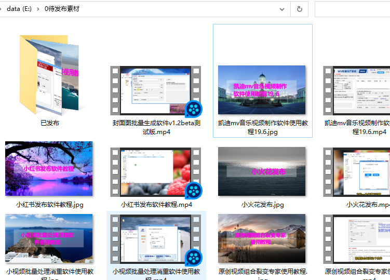Select 封面图批量生成软件v1.2beta测试版.mp4 video thumbnail
Viewport: 390px width, 280px height.
tap(156, 90)
